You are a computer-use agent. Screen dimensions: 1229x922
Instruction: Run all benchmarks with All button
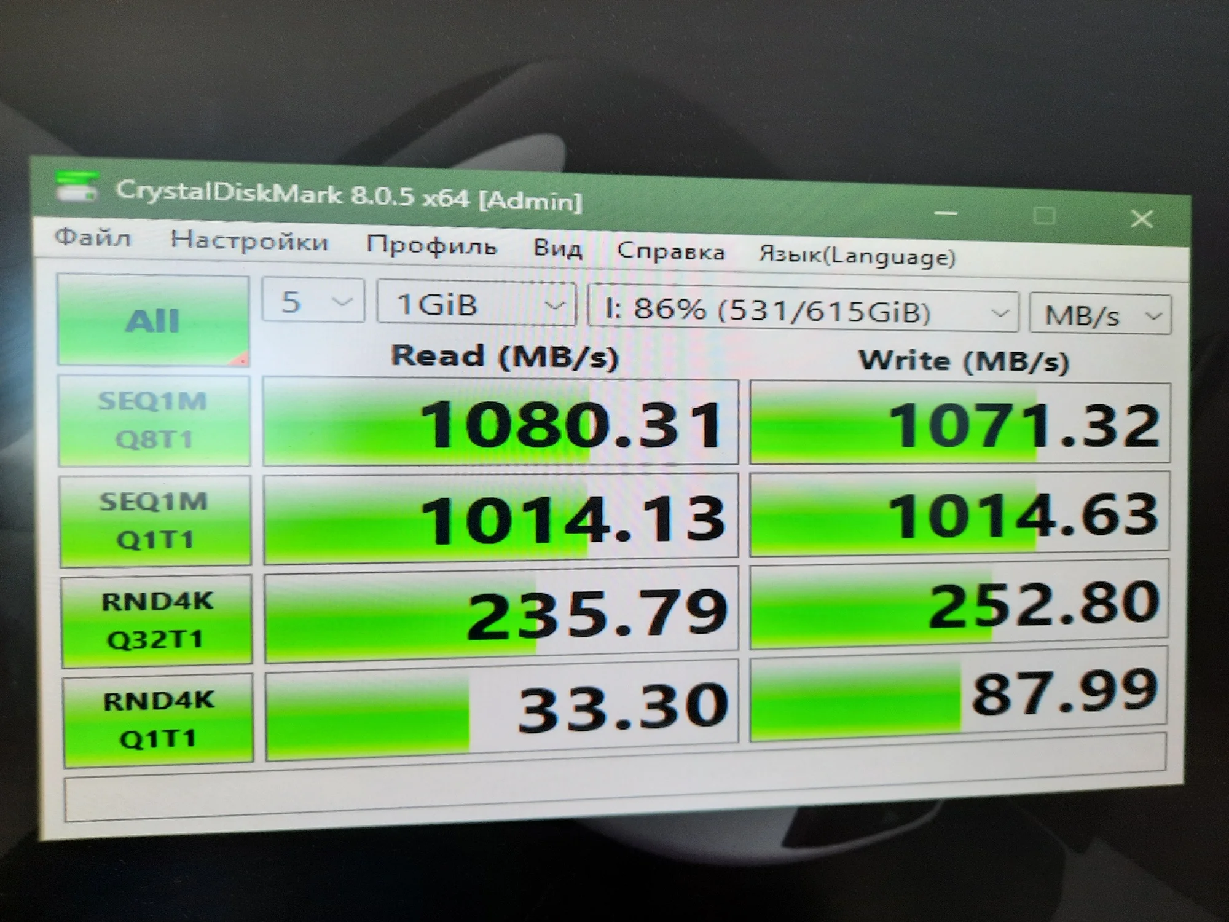pos(153,320)
